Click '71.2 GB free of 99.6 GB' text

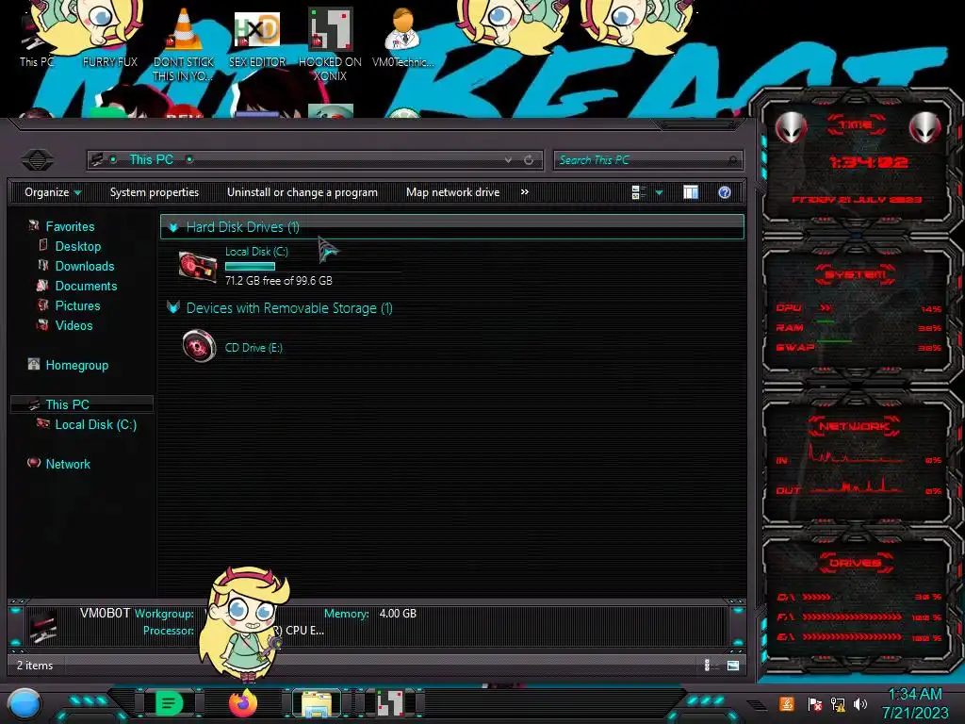[278, 281]
